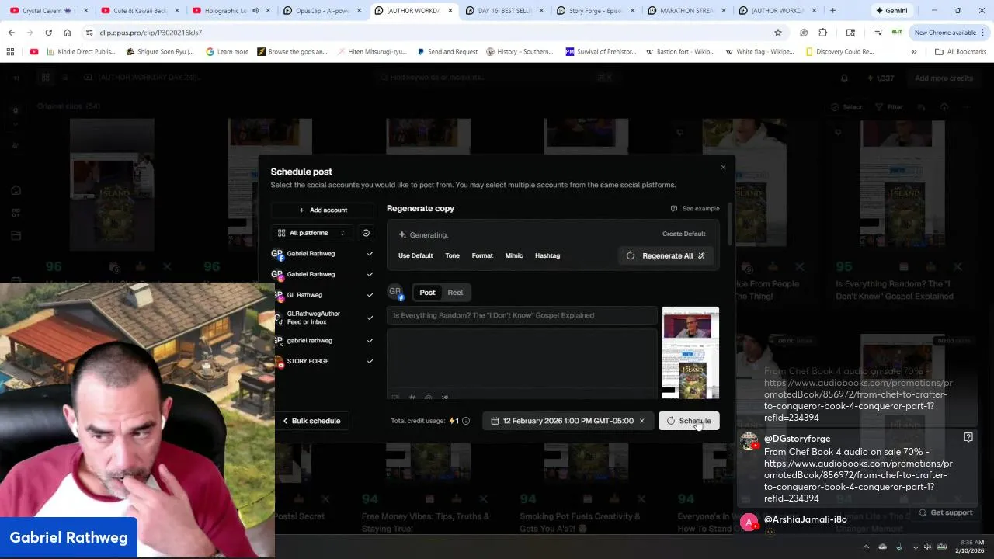Open the clip thumbnail preview in dialog
This screenshot has height=559, width=994.
pos(690,353)
